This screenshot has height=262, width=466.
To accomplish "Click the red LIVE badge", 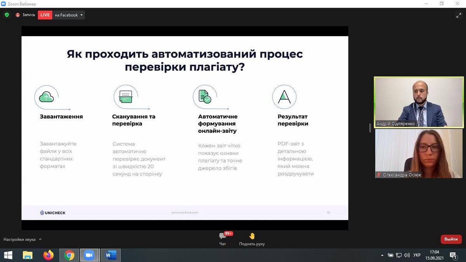I will pyautogui.click(x=45, y=15).
